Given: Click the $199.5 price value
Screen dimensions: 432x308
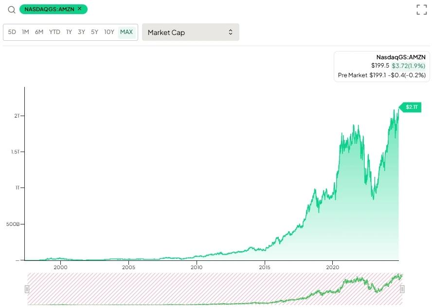Looking at the screenshot, I should tap(380, 66).
